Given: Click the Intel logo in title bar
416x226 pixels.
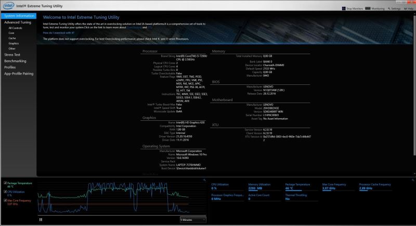Looking at the screenshot, I should [9, 6].
